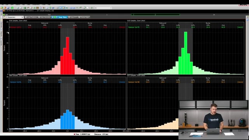The width and height of the screenshot is (249, 140).
Task: Click the bright green square toolbar icon
Action: pyautogui.click(x=12, y=8)
